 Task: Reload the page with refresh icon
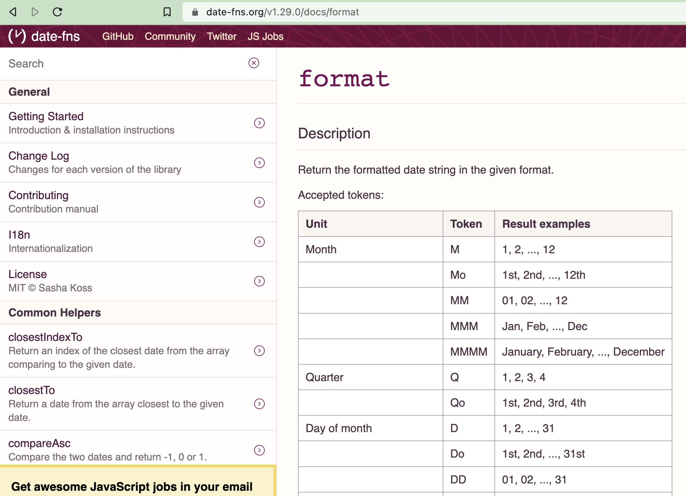57,12
